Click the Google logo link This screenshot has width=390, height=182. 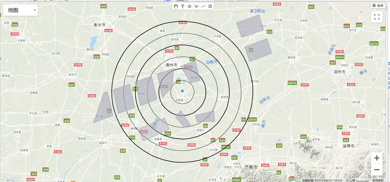[x=11, y=179]
